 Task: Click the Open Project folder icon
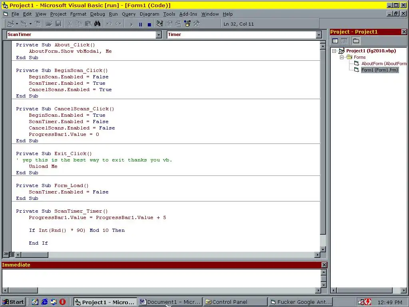tap(49, 24)
